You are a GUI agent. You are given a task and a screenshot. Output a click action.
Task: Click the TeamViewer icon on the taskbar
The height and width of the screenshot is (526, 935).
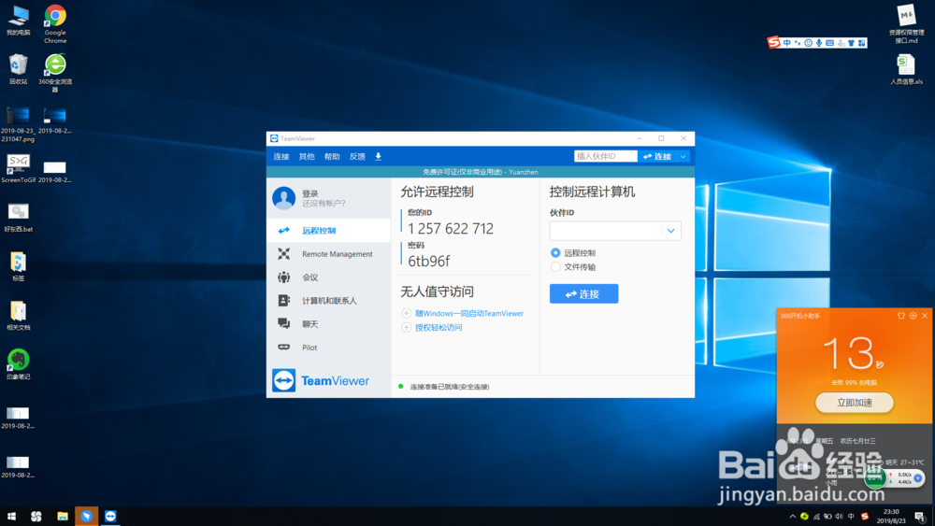pyautogui.click(x=110, y=517)
